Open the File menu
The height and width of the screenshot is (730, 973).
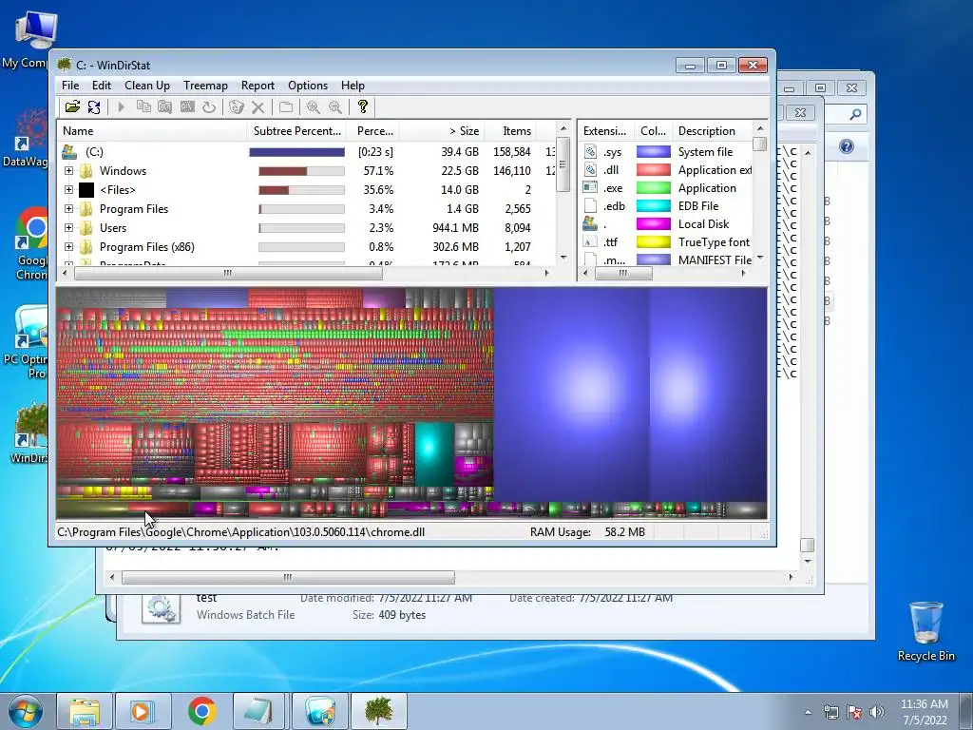70,86
